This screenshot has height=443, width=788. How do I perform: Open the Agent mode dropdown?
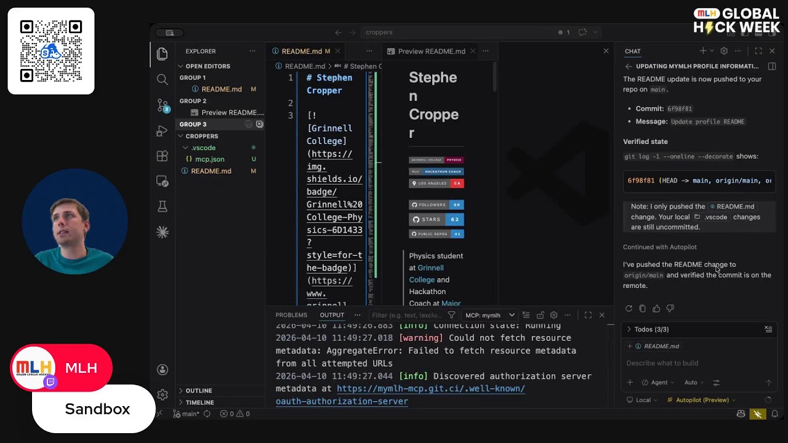[x=657, y=382]
